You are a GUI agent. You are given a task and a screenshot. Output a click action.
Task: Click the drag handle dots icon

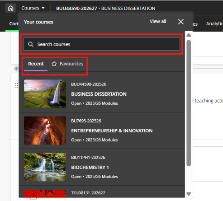[17, 85]
